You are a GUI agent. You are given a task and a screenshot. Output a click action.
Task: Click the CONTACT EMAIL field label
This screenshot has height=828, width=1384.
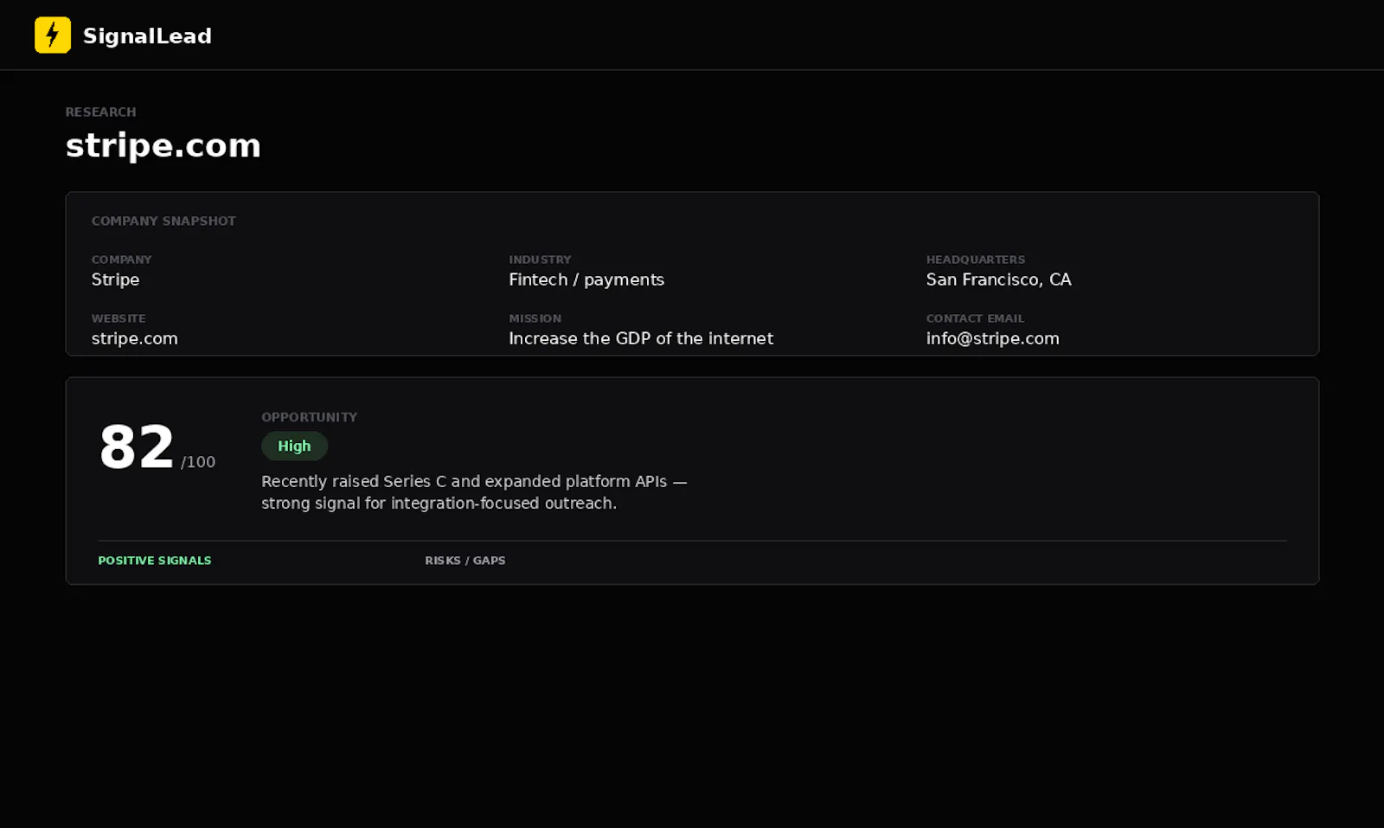975,318
